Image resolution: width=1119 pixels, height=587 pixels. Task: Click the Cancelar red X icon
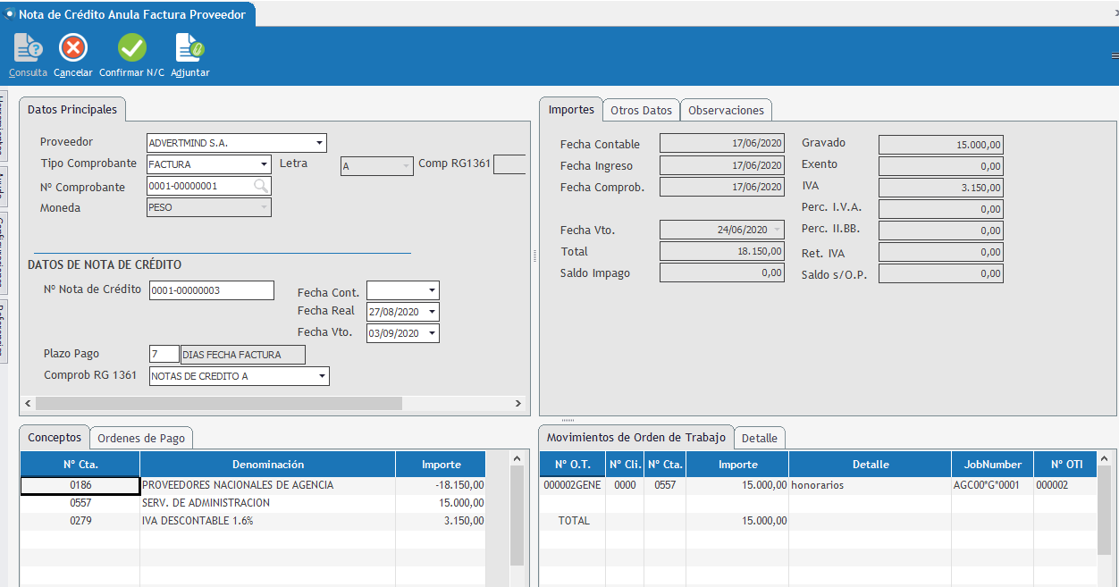(72, 48)
